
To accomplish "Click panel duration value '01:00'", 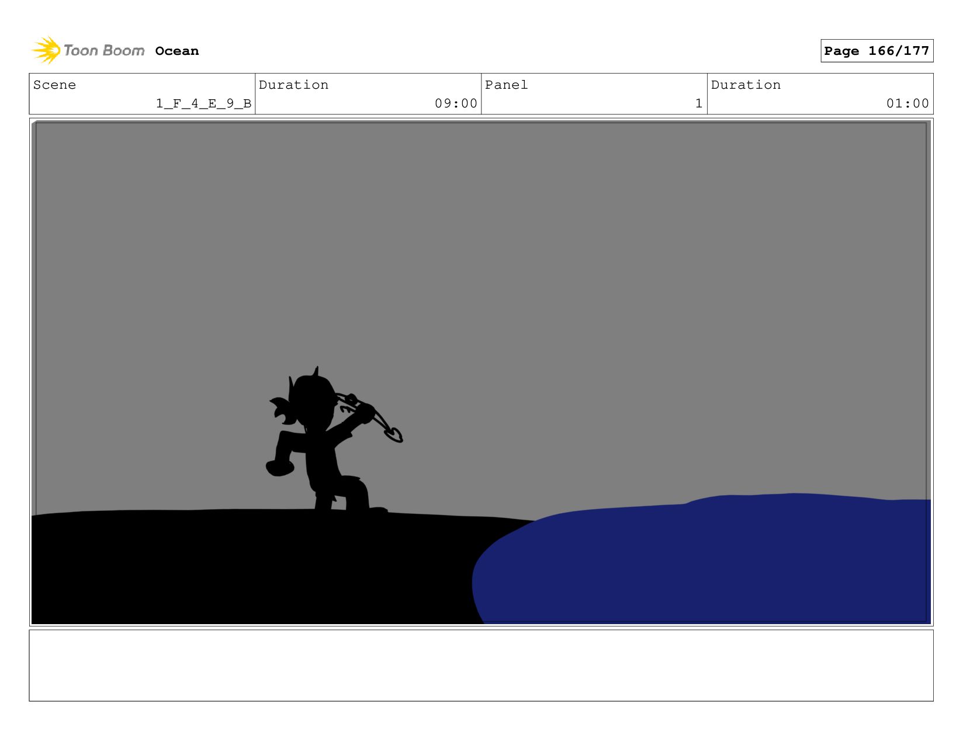I will (x=907, y=103).
